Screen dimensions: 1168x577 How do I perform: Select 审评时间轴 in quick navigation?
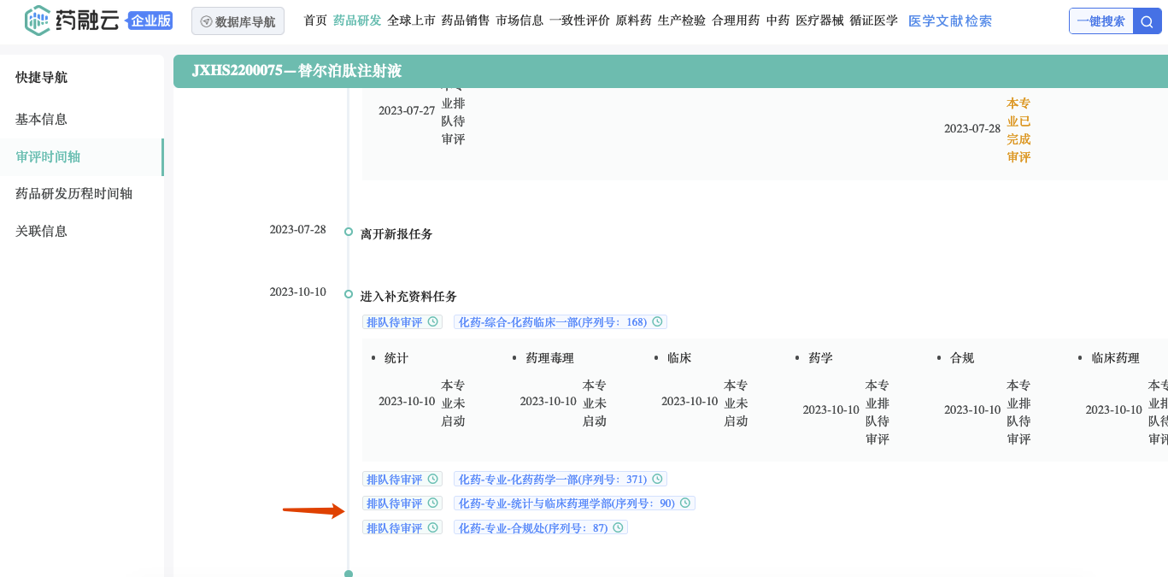pos(48,157)
